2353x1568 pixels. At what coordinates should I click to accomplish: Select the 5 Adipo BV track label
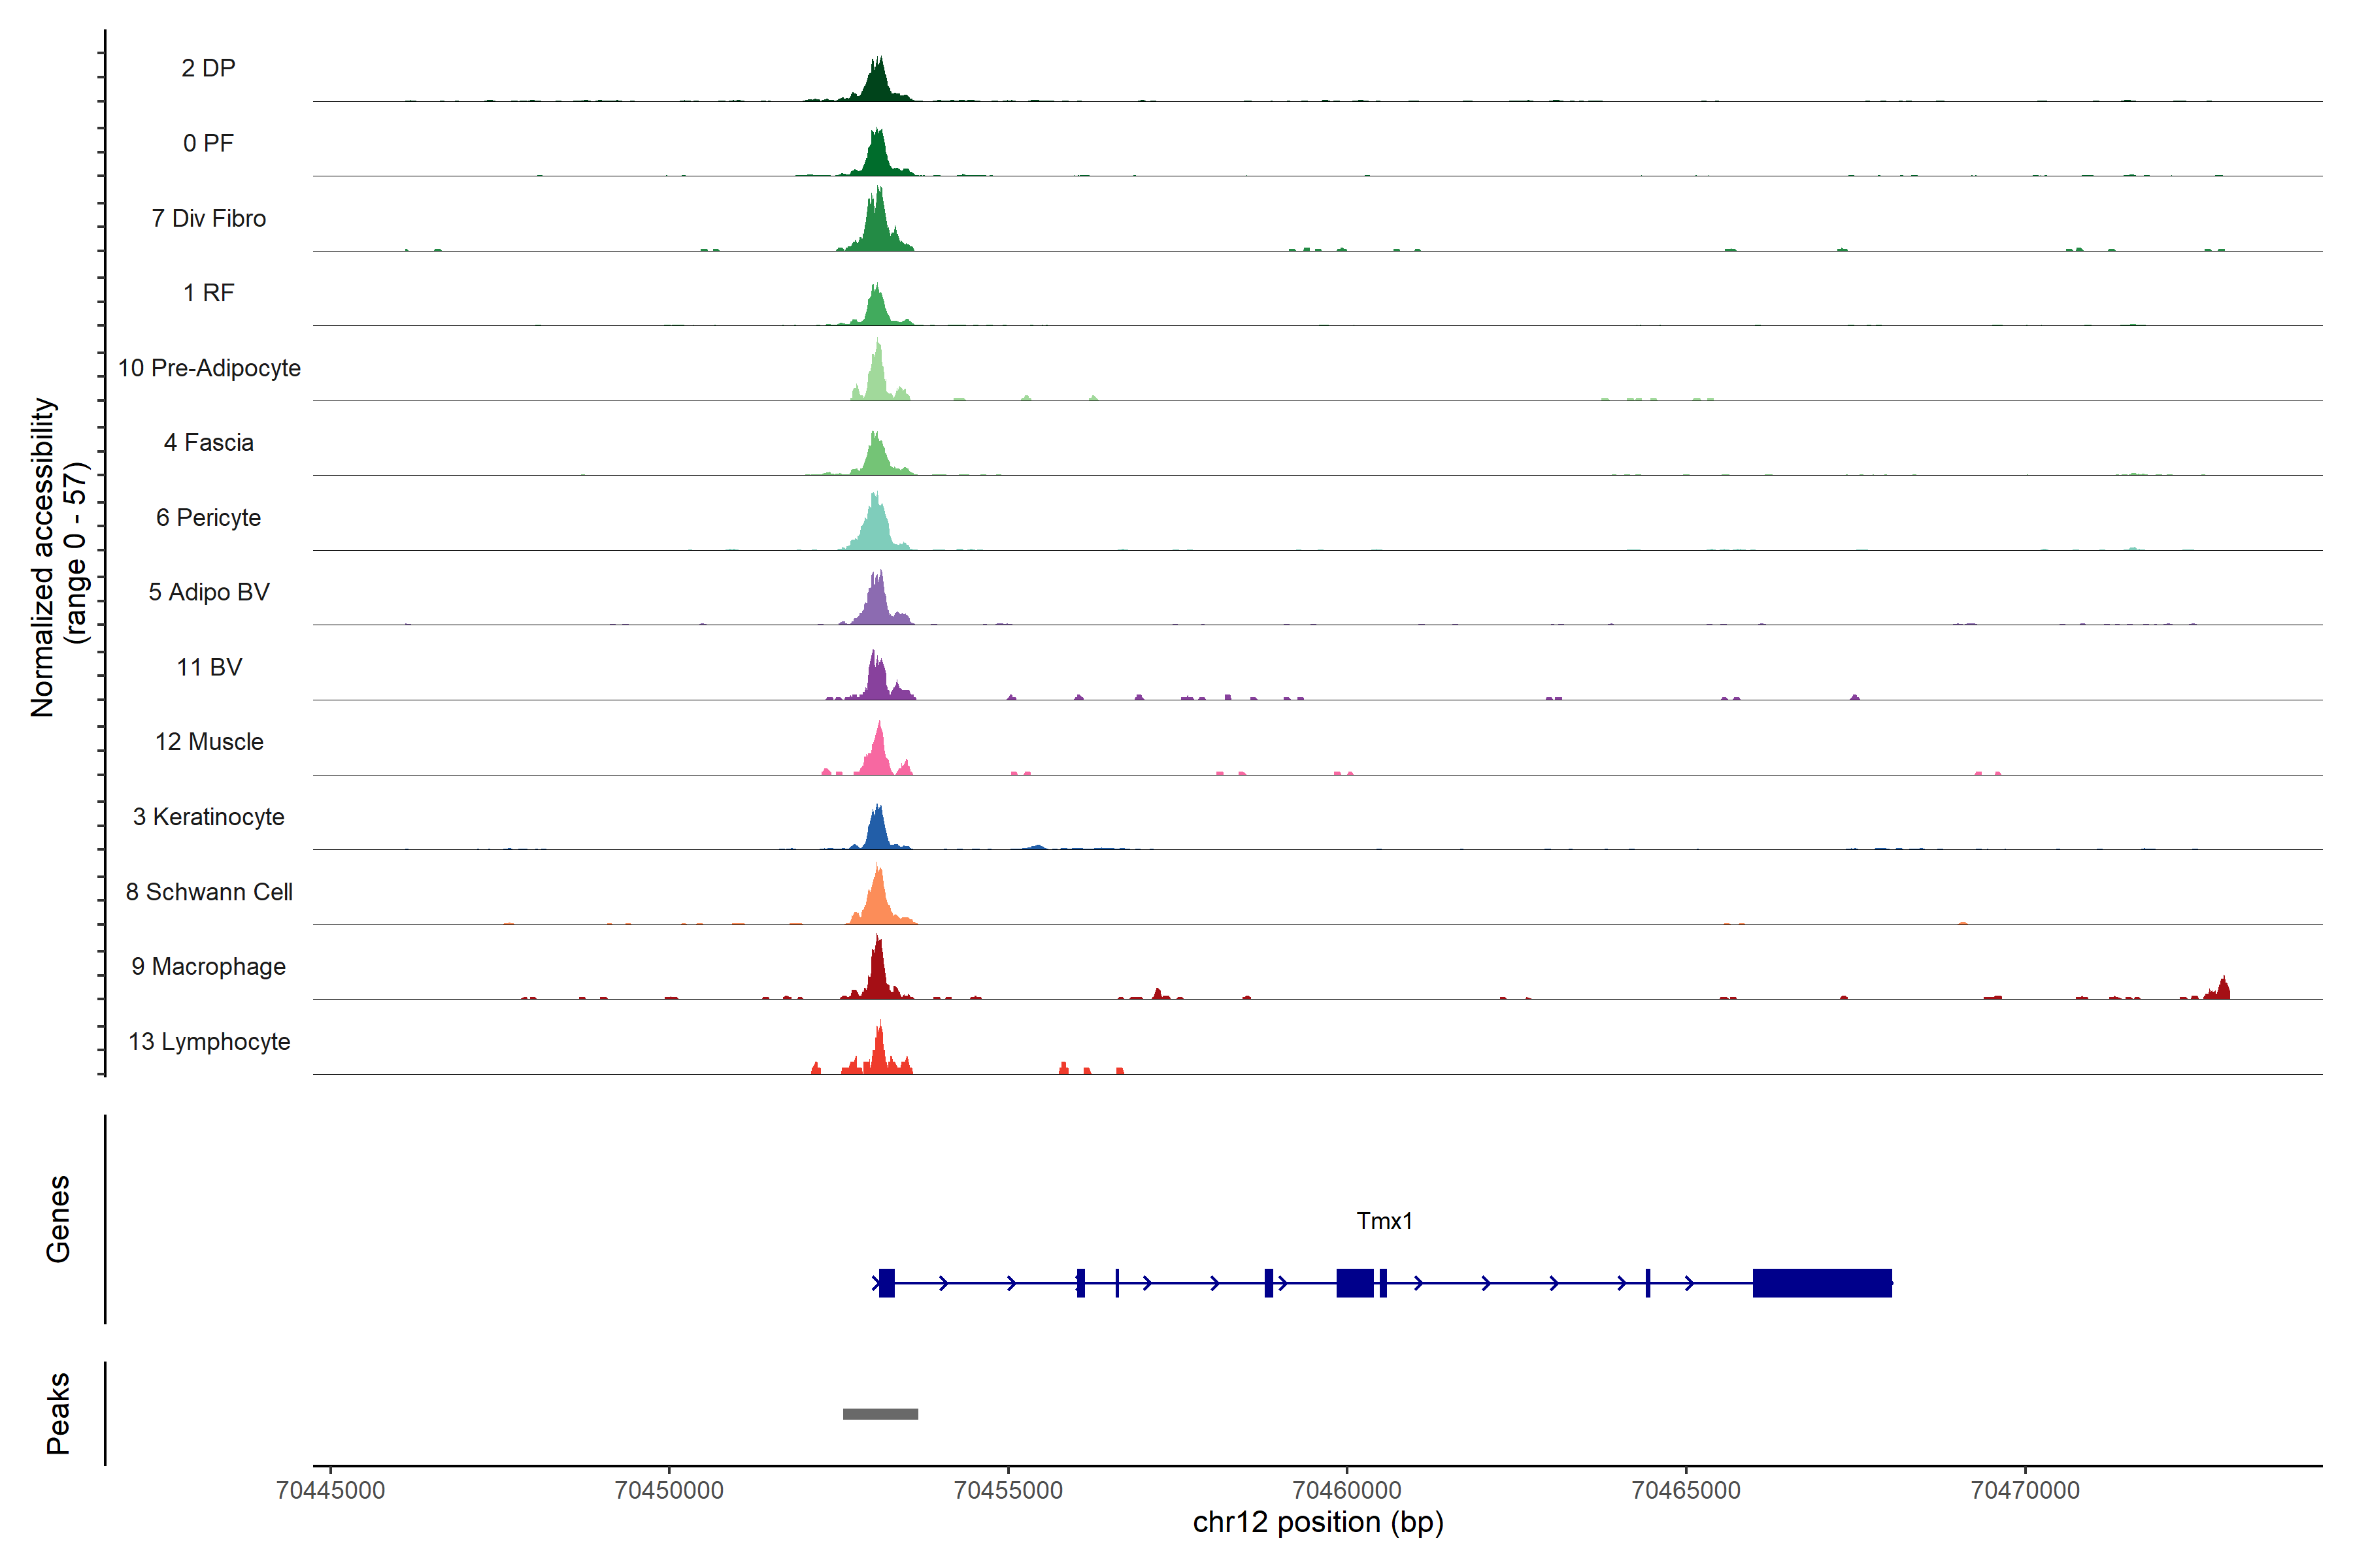tap(209, 592)
